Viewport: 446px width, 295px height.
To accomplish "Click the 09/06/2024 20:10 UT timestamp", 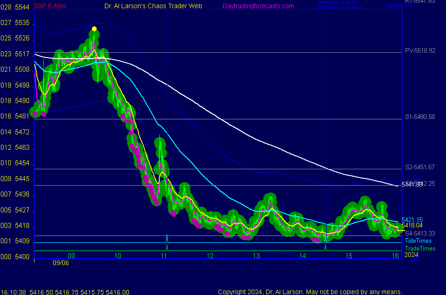I will 337,3.
